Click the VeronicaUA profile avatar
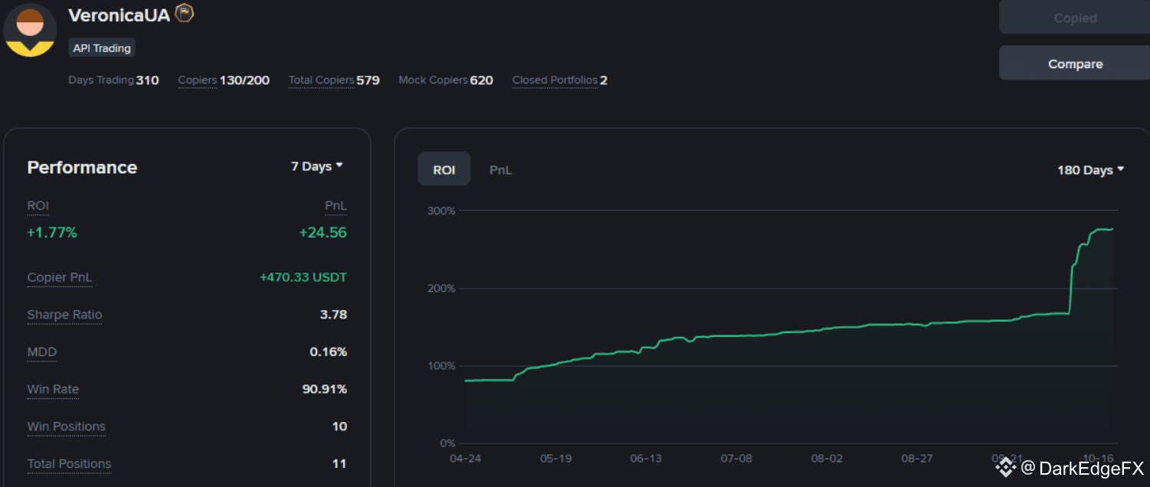1150x487 pixels. (x=30, y=30)
